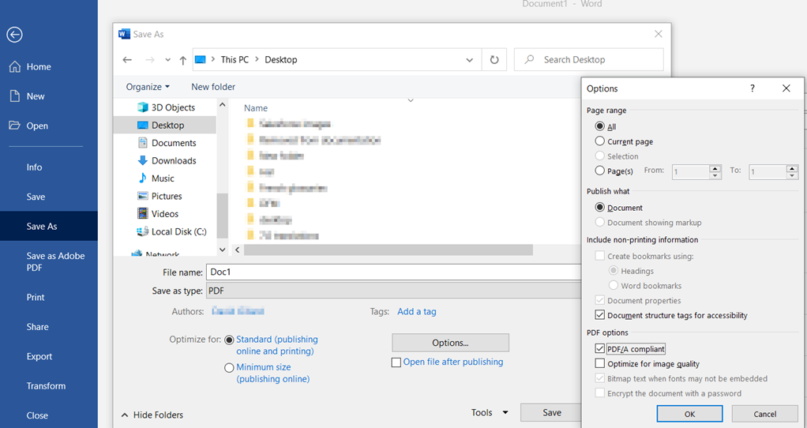Enable Optimize for image quality
The height and width of the screenshot is (428, 807).
[600, 364]
